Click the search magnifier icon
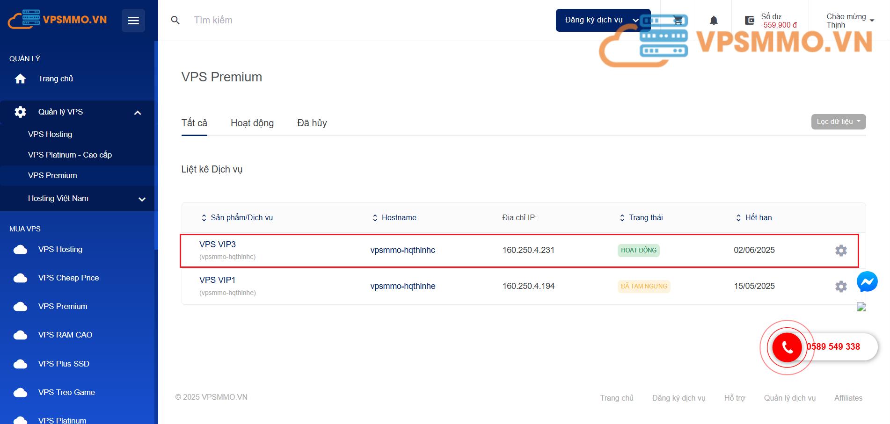This screenshot has height=424, width=890. [x=175, y=21]
